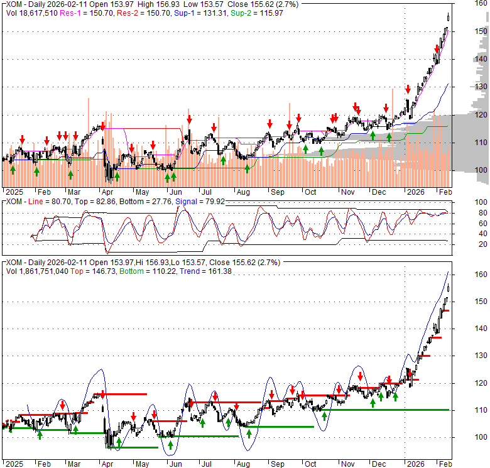Image resolution: width=490 pixels, height=468 pixels.
Task: Click the red 'Res-2 = 150.70' legend entry
Action: coord(144,13)
